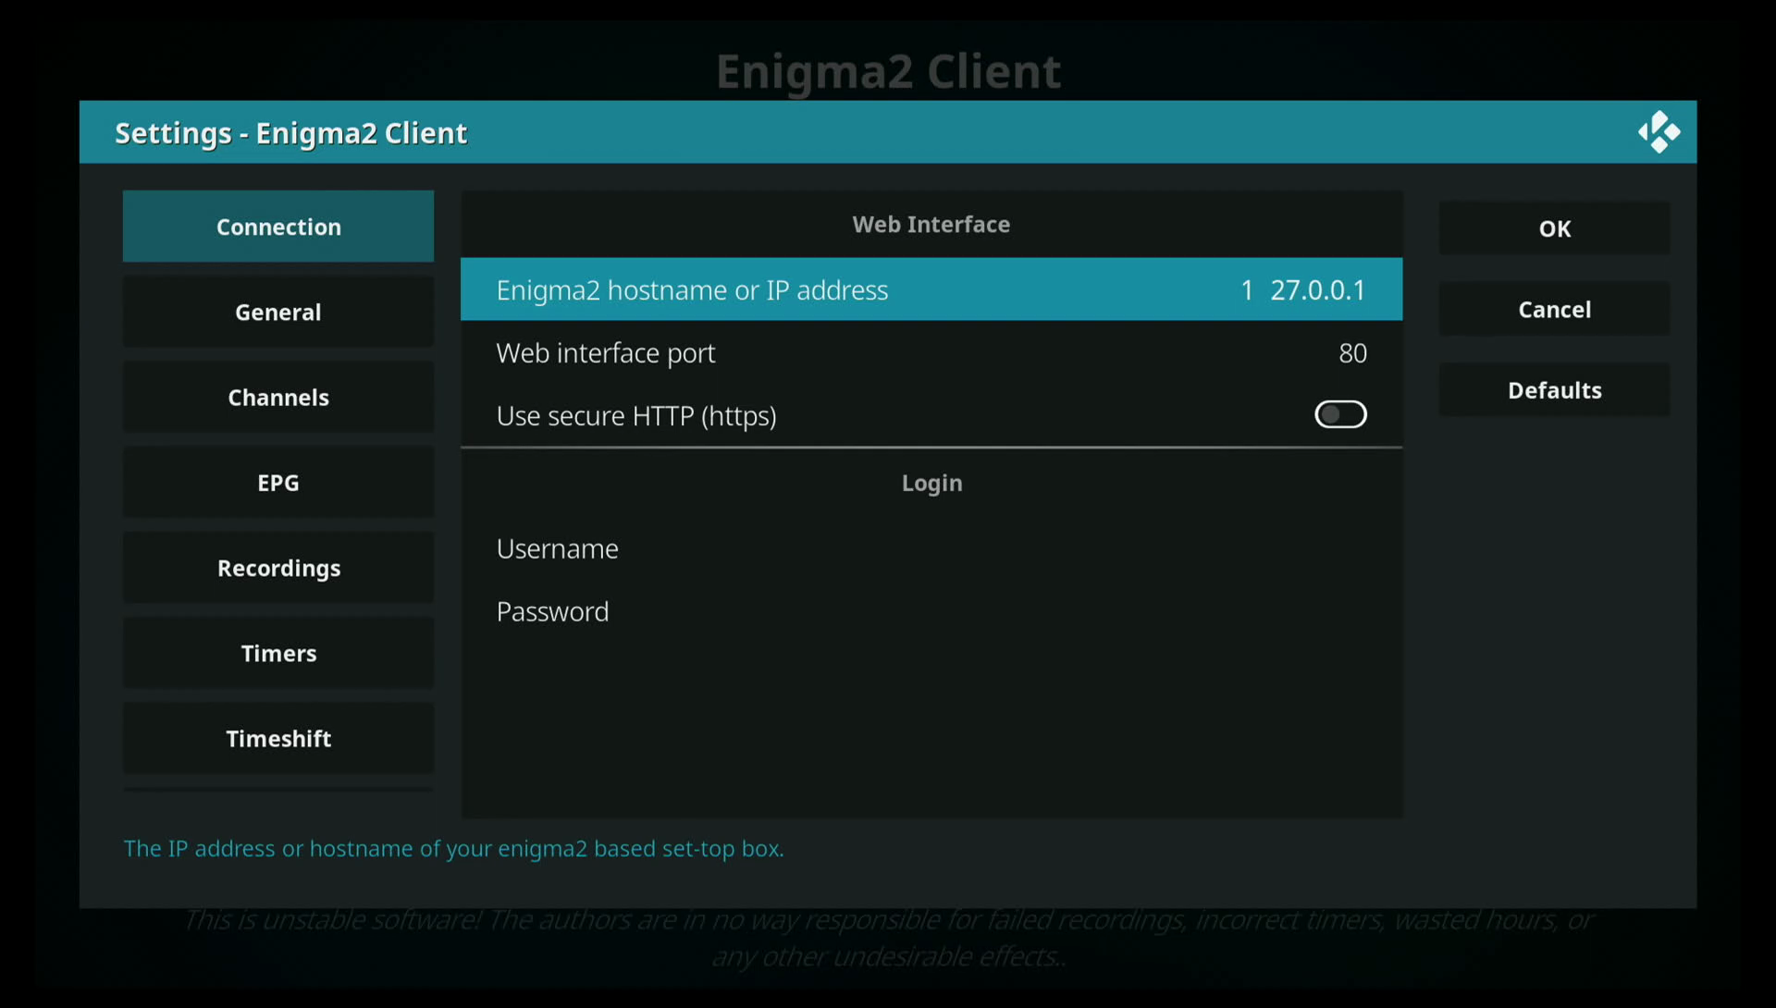Switch to the Channels category
This screenshot has width=1776, height=1008.
pos(278,398)
